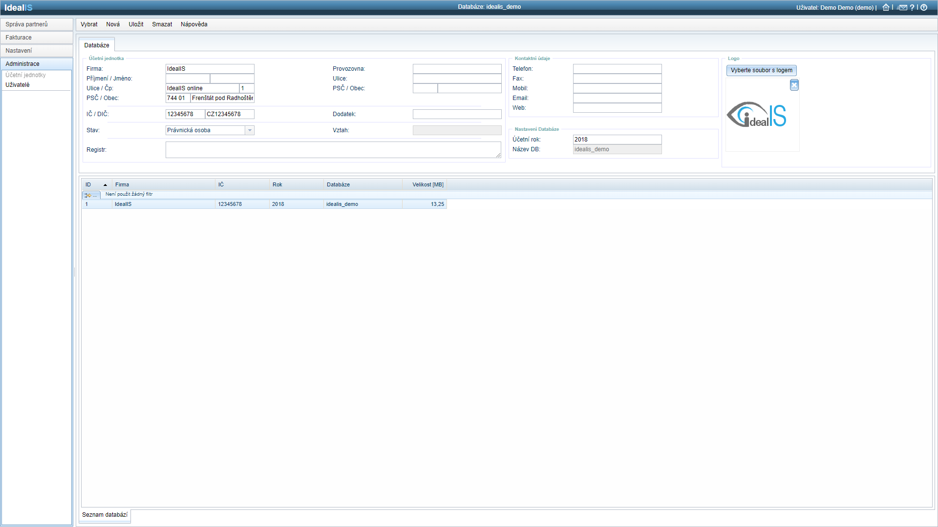
Task: Click the Telefon input field
Action: [x=617, y=69]
